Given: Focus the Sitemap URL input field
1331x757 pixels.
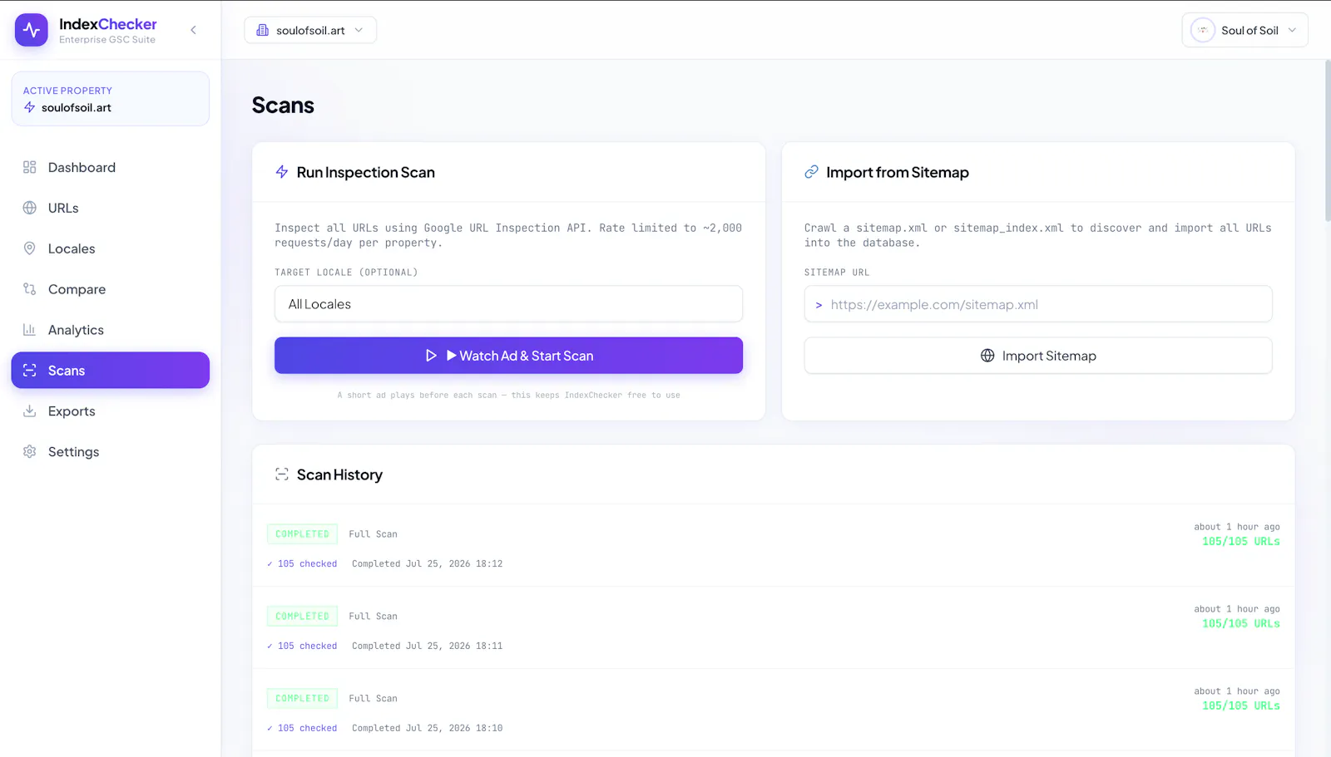Looking at the screenshot, I should (1037, 304).
